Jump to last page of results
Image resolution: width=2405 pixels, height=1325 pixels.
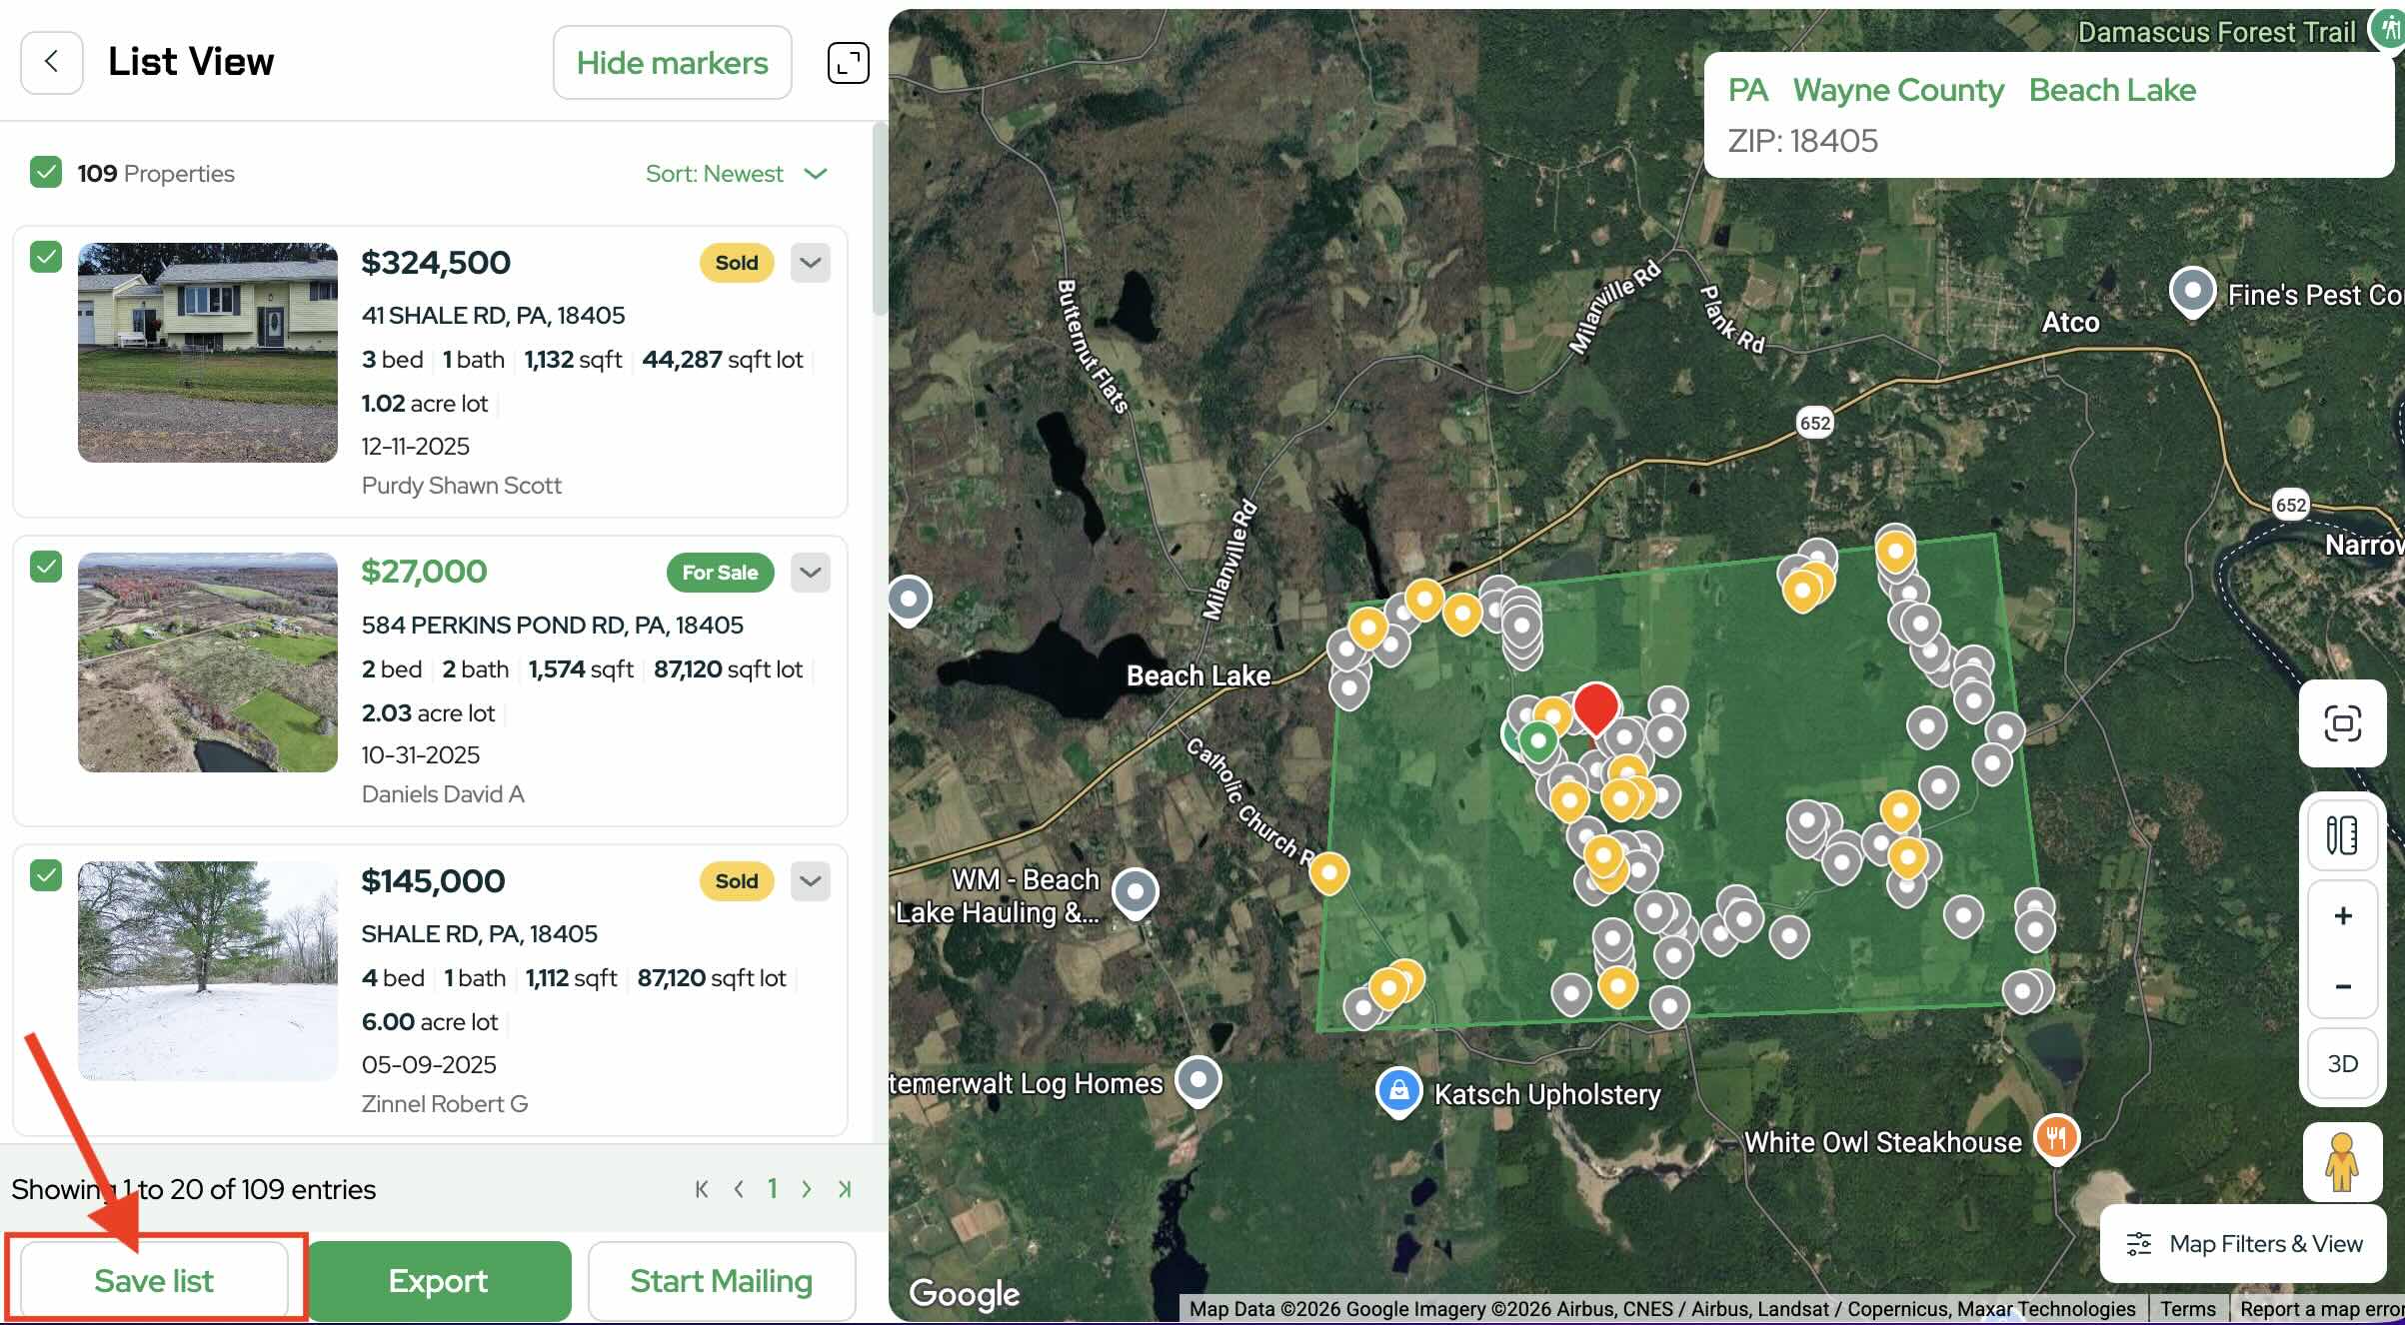tap(845, 1189)
